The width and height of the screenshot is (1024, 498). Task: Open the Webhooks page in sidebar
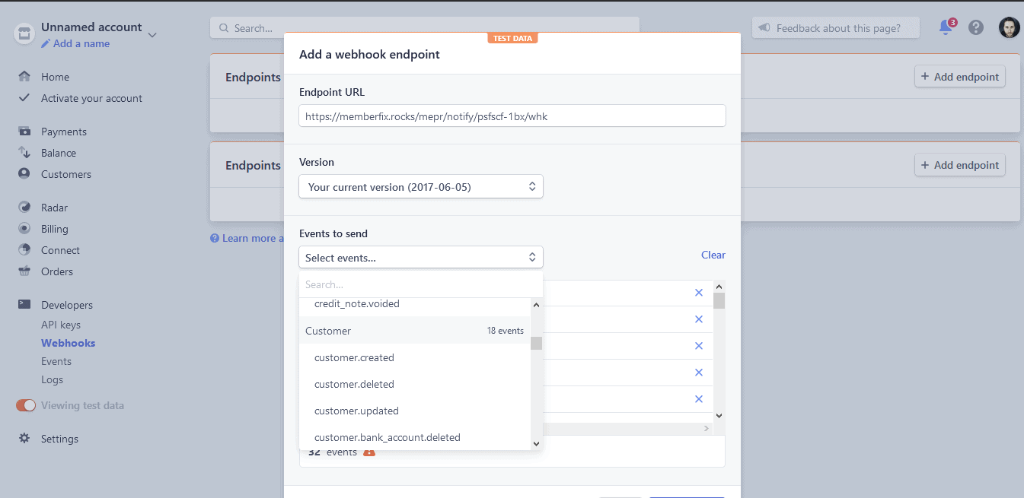pos(68,343)
